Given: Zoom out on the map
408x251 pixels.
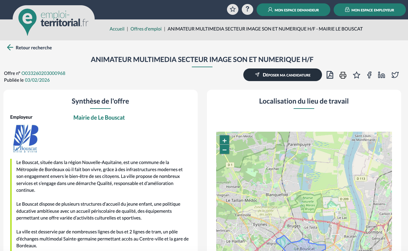Looking at the screenshot, I should 225,150.
